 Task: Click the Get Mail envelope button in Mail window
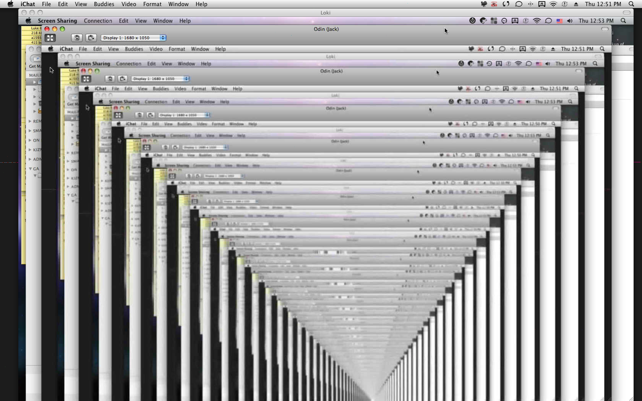coord(36,58)
